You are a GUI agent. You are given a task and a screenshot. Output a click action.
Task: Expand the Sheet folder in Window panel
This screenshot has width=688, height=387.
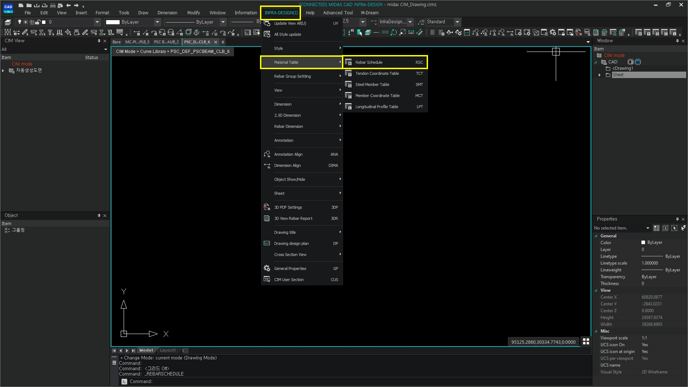coord(600,75)
